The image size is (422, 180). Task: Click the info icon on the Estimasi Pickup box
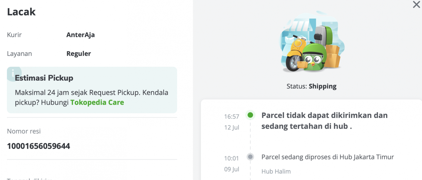[14, 73]
